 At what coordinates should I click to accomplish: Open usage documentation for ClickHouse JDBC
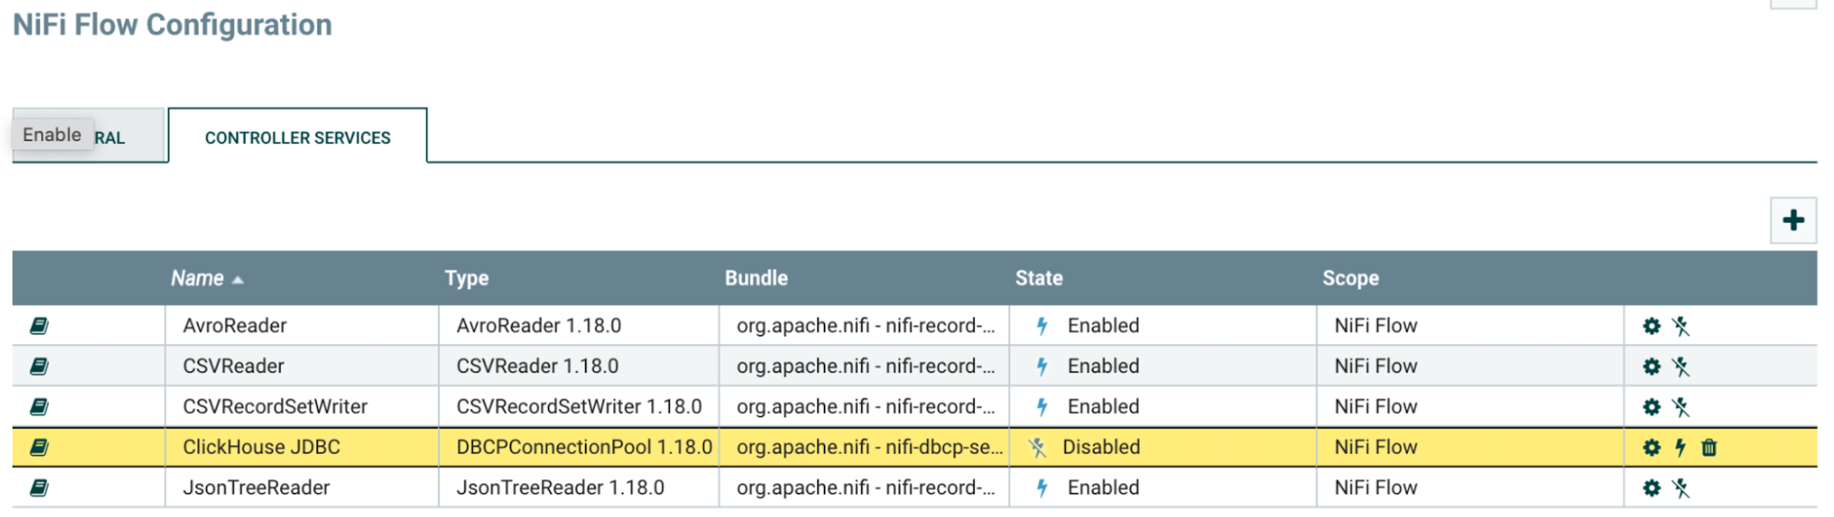tap(39, 448)
